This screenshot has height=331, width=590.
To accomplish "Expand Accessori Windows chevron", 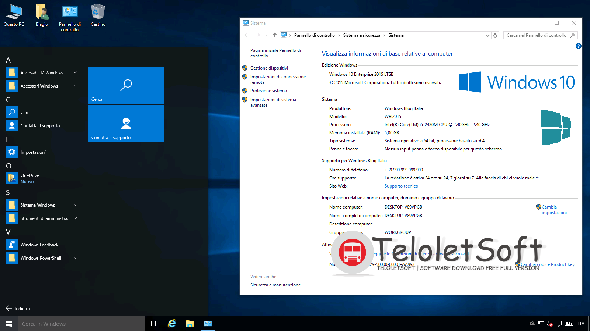I will click(x=75, y=86).
